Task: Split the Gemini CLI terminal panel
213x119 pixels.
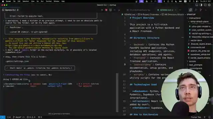Action: [x=110, y=10]
